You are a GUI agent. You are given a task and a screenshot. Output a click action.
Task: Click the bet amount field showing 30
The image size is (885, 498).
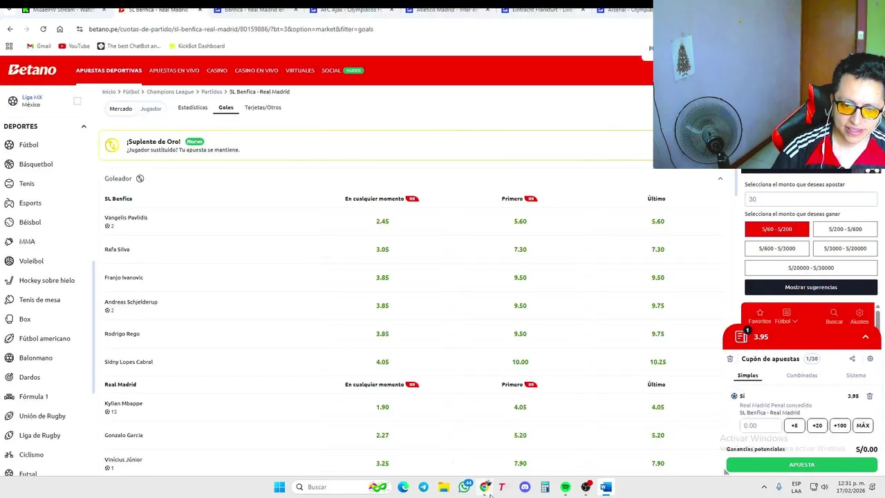[x=811, y=199]
